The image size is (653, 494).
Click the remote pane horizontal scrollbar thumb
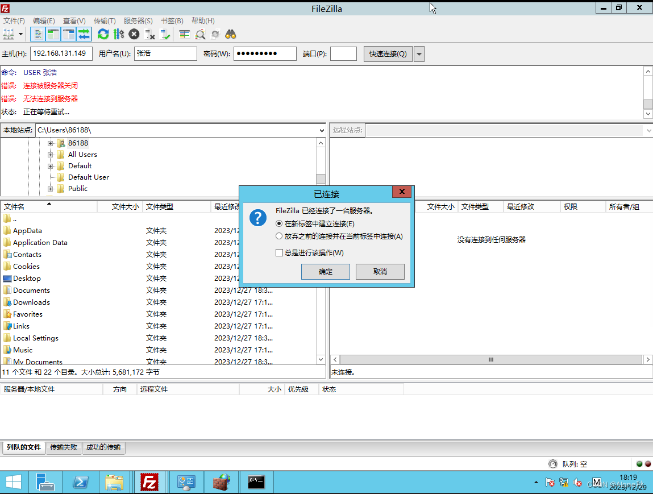[491, 359]
